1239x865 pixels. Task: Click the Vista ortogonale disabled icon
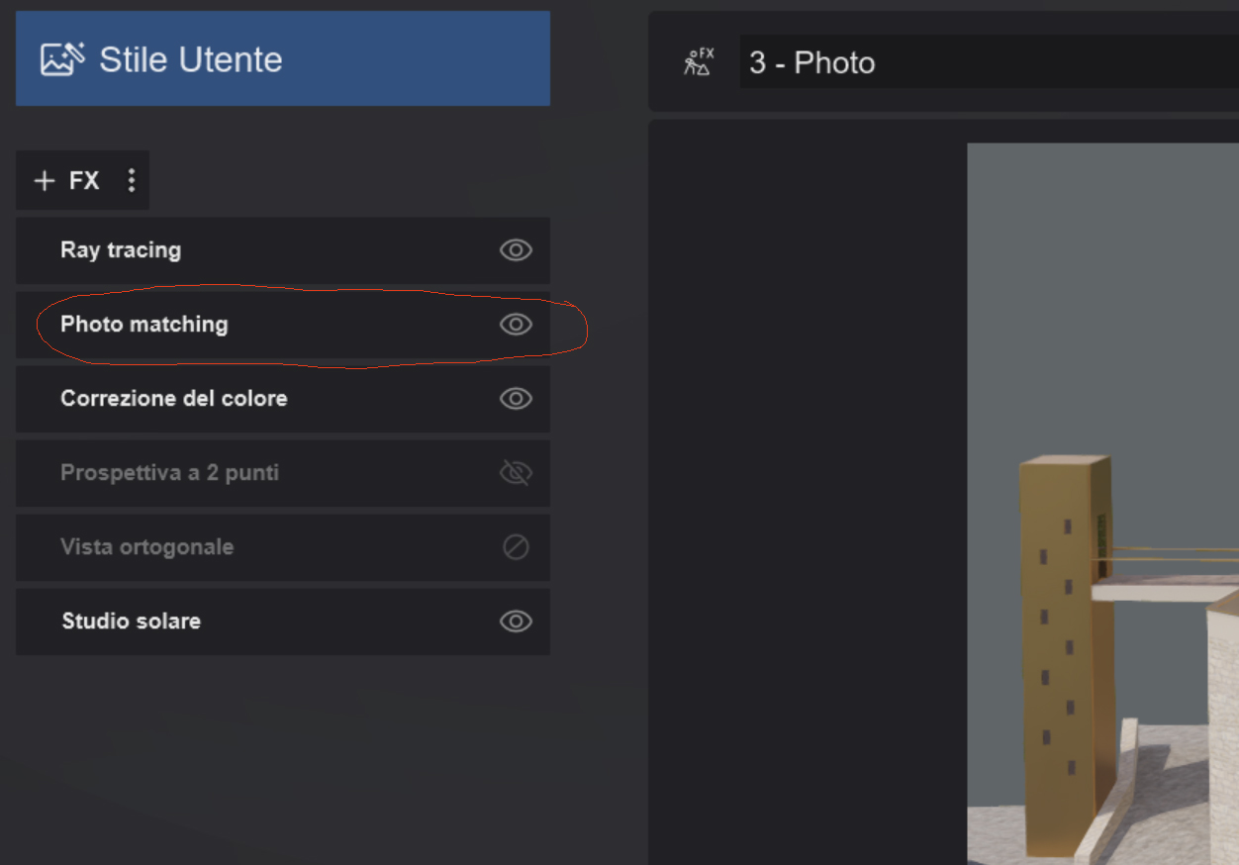[516, 547]
